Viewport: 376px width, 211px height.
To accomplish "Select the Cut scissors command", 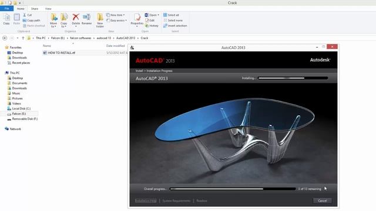I will coord(27,15).
